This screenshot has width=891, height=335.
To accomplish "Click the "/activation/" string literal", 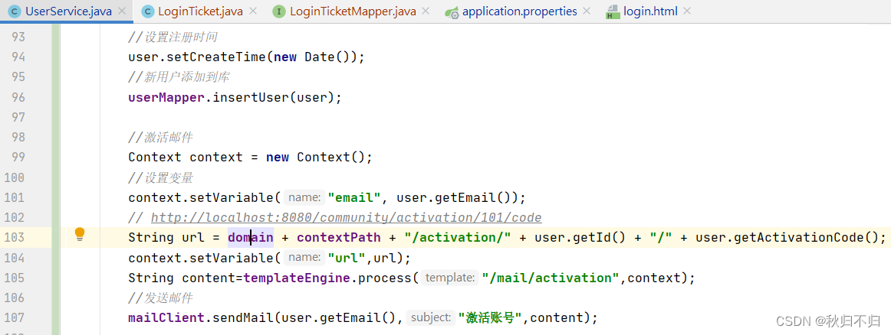I will [458, 237].
